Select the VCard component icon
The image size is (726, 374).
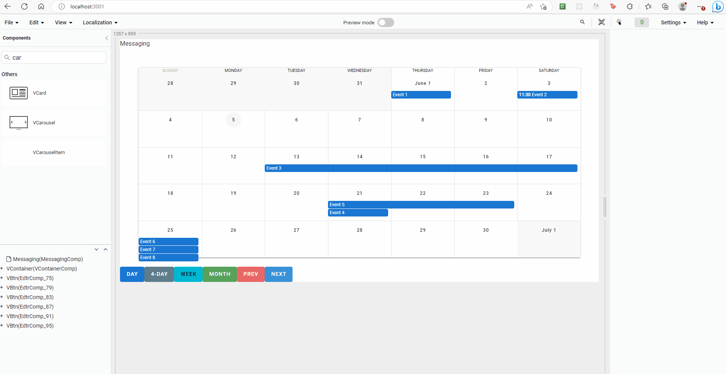point(19,93)
